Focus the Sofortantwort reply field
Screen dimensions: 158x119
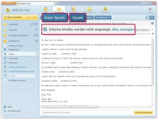(x=87, y=112)
